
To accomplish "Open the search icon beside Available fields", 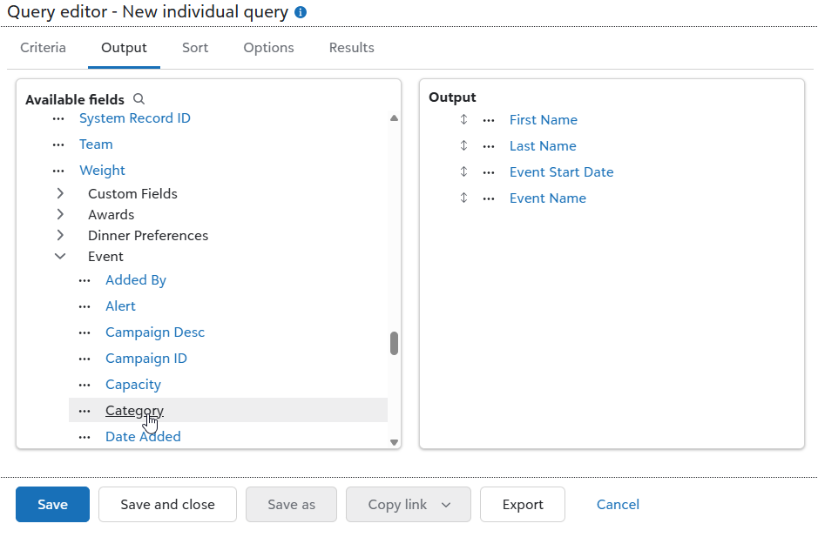I will [x=139, y=98].
